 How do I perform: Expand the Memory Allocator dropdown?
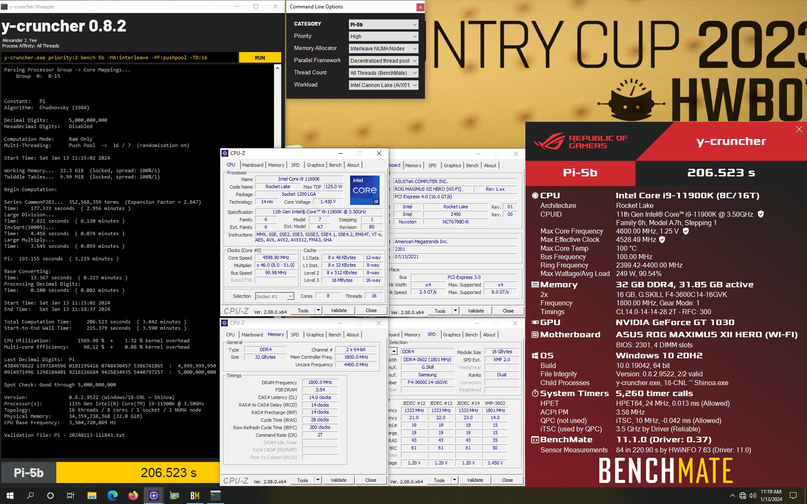click(383, 49)
